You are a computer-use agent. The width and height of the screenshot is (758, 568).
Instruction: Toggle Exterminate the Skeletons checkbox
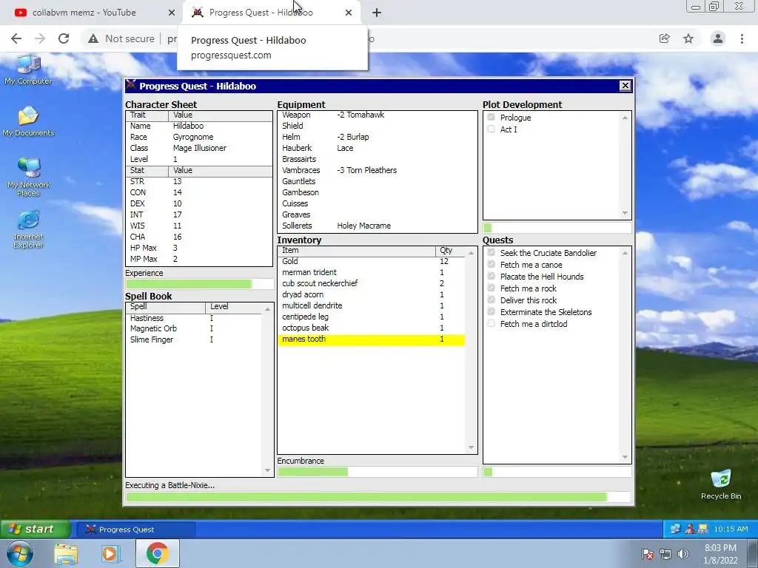point(492,311)
